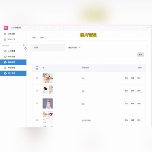Open 标签管理 in the sidebar
The height and width of the screenshot is (152, 152).
point(13,57)
